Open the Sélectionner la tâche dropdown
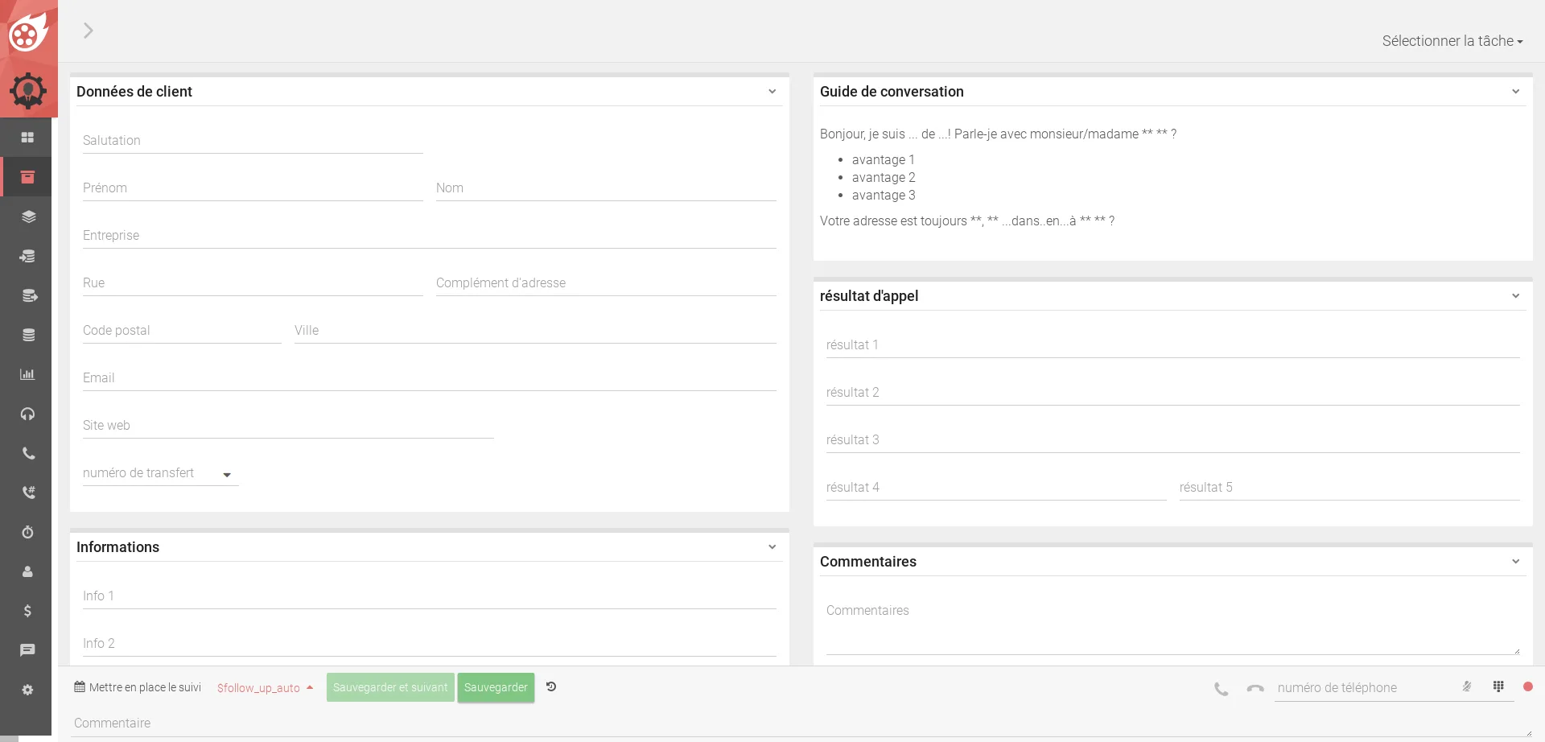 coord(1452,41)
